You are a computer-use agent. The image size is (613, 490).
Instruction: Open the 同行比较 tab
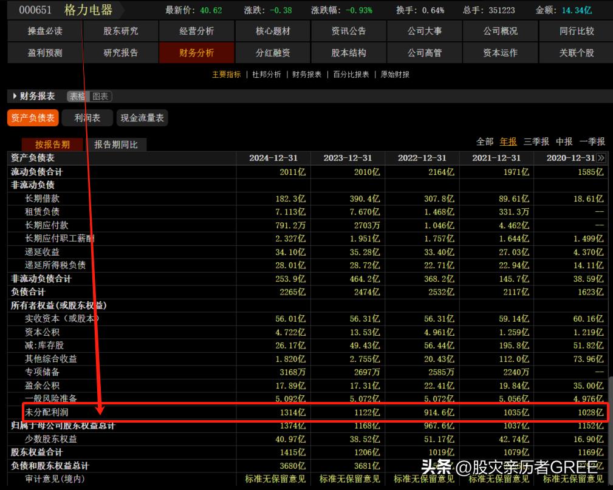coord(577,31)
